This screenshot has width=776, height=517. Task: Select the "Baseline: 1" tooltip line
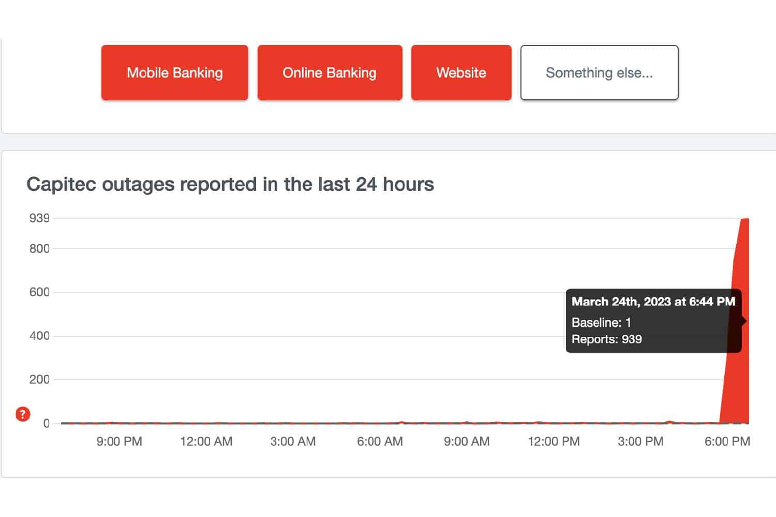coord(601,323)
